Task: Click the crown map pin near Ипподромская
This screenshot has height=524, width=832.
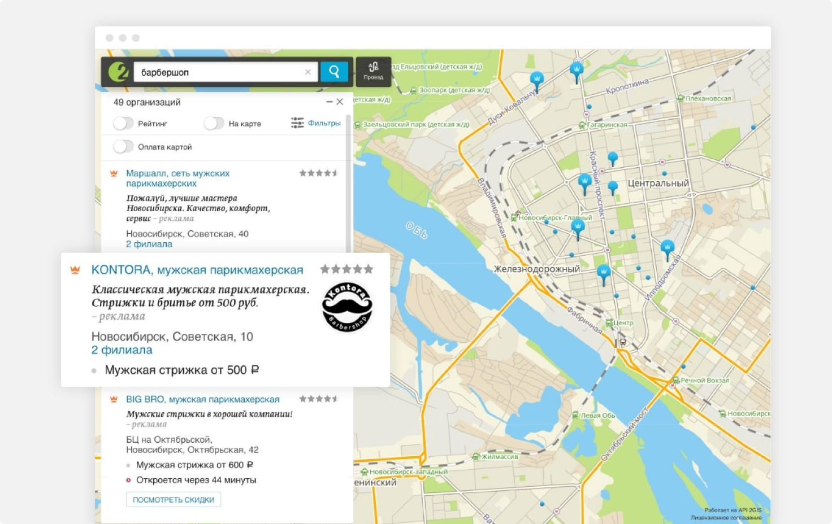Action: click(x=668, y=249)
